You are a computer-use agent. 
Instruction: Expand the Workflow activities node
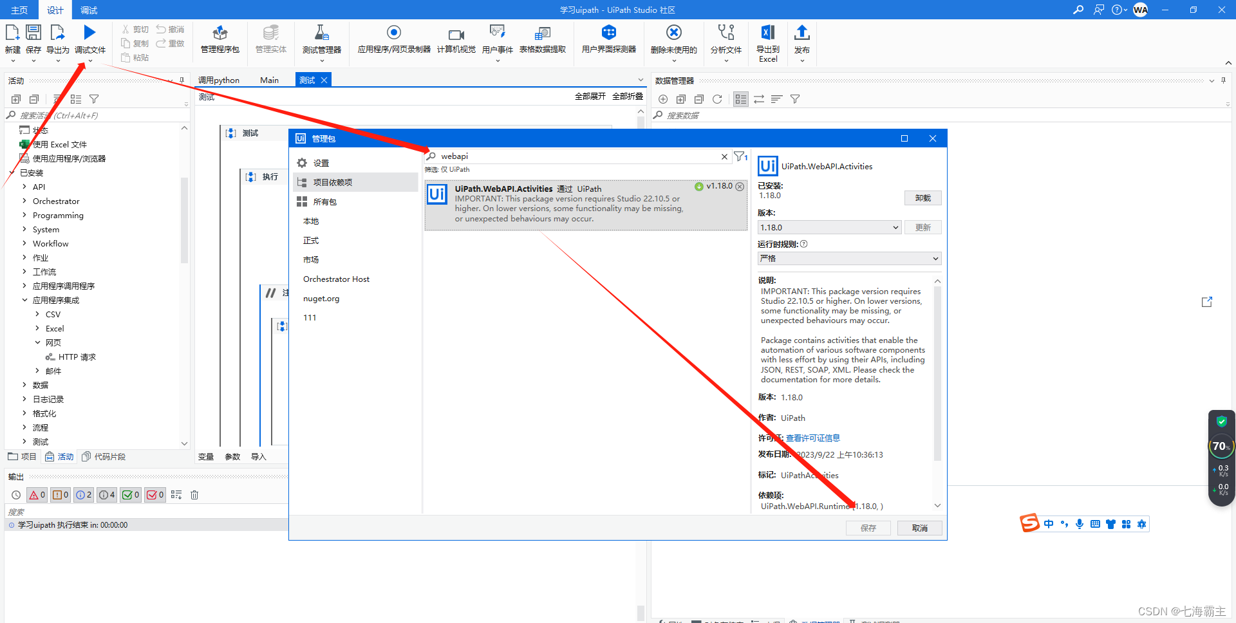pyautogui.click(x=24, y=243)
